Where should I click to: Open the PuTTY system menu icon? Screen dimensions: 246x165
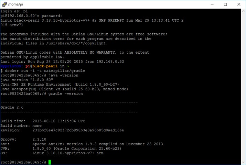coord(4,4)
